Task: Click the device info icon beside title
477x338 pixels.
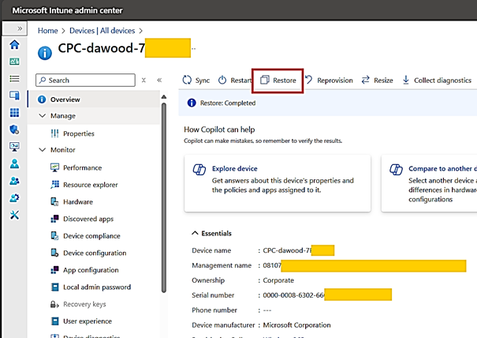Action: [x=45, y=53]
